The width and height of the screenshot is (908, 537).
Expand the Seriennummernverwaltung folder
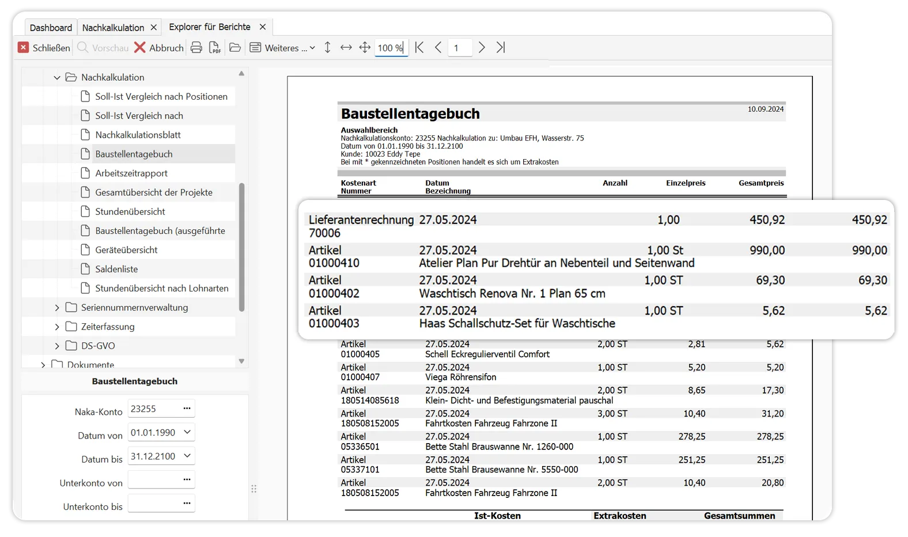(x=57, y=308)
